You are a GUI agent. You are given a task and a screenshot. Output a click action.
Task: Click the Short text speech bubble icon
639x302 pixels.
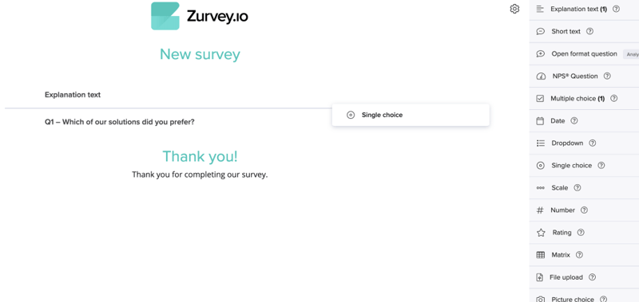(541, 31)
